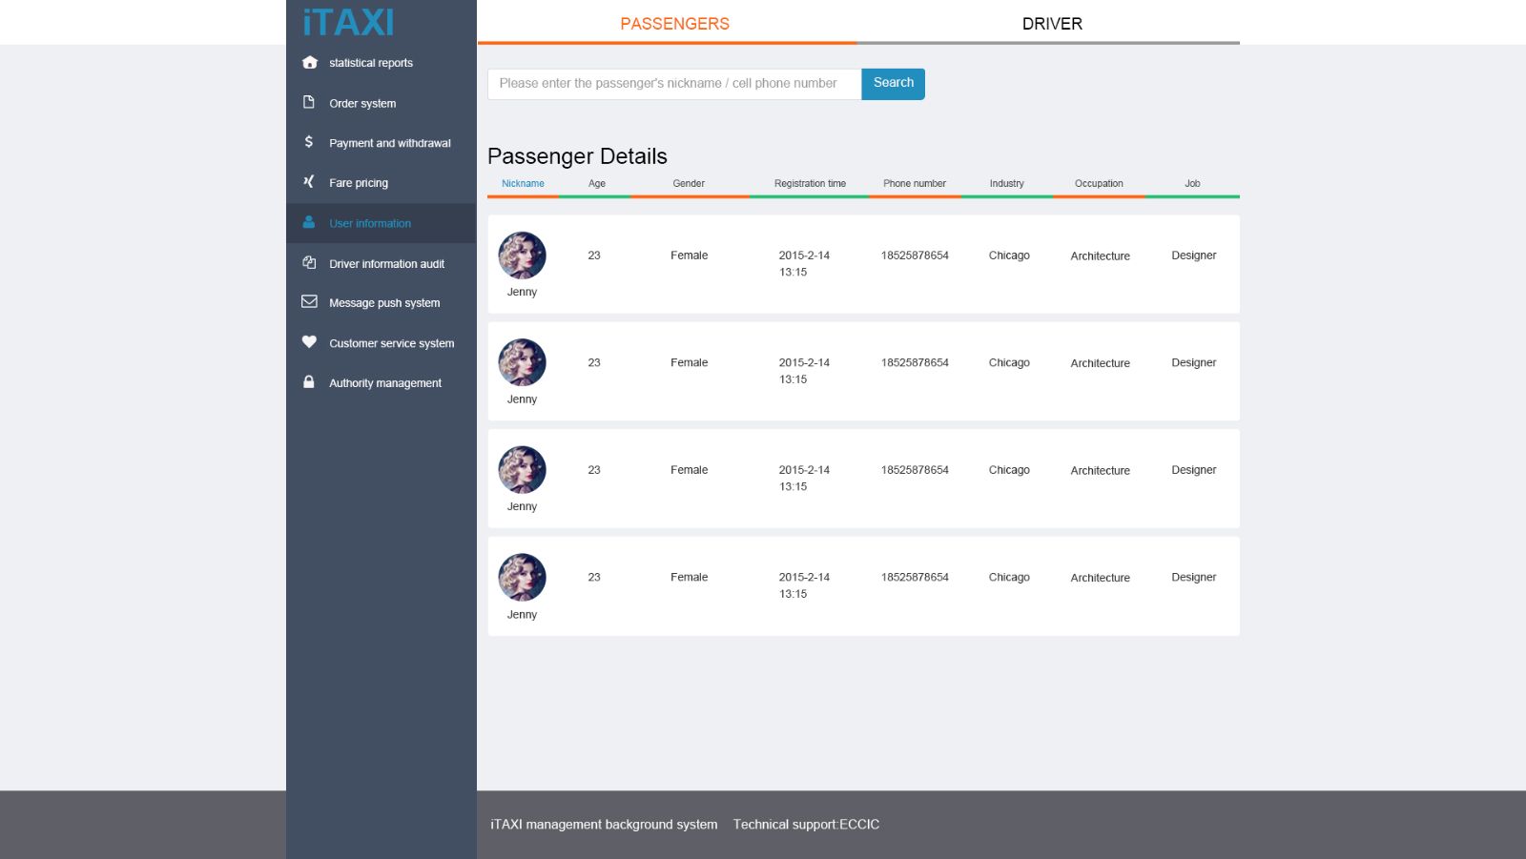This screenshot has width=1526, height=859.
Task: Click the Phone number column header
Action: pos(914,184)
